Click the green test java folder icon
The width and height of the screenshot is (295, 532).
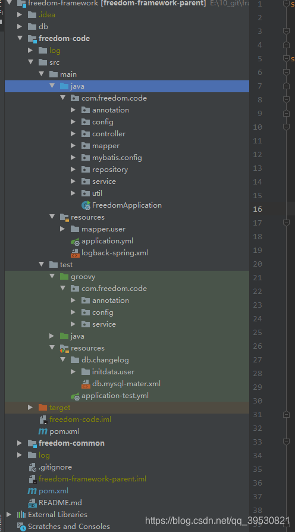64,336
